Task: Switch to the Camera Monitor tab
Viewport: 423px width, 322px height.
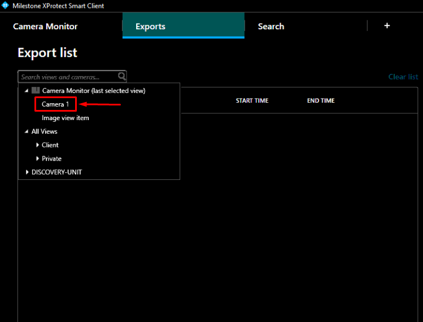Action: click(45, 27)
